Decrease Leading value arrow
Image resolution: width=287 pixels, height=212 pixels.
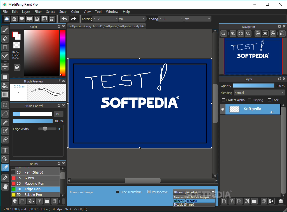(x=160, y=19)
